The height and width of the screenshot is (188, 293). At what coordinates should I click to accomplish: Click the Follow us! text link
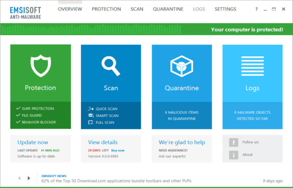point(251,142)
